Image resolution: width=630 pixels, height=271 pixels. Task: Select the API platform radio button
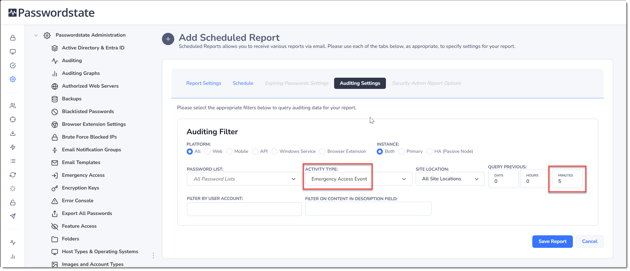click(255, 152)
